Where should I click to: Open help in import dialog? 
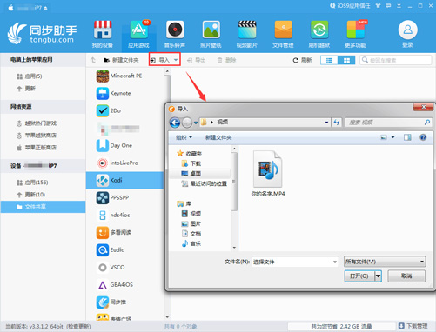pyautogui.click(x=423, y=137)
